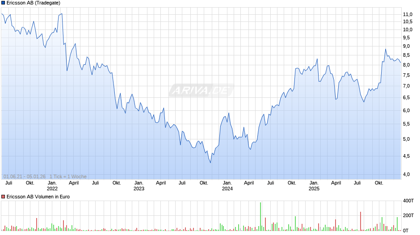
Task: Click the 5,0 price axis label
Action: click(406, 139)
